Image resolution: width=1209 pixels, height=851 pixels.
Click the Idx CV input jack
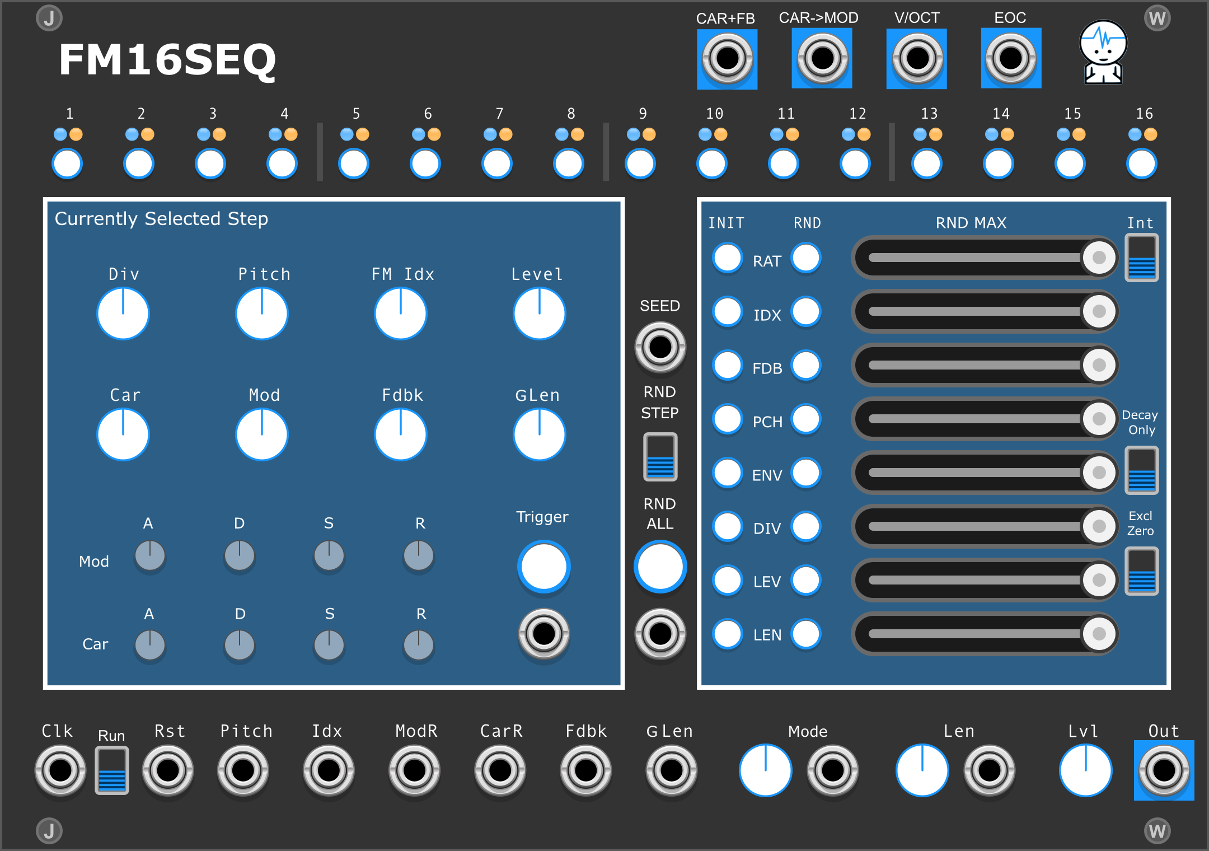(x=329, y=770)
